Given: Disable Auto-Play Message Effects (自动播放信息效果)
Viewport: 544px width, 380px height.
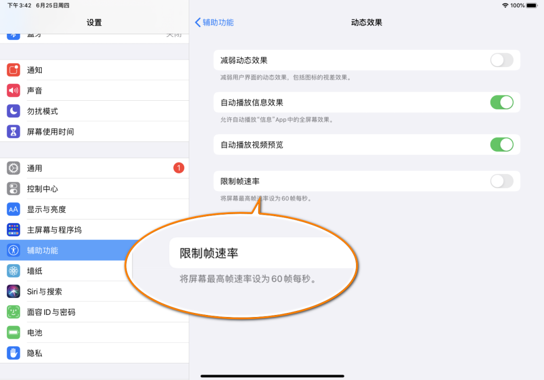Looking at the screenshot, I should (502, 102).
